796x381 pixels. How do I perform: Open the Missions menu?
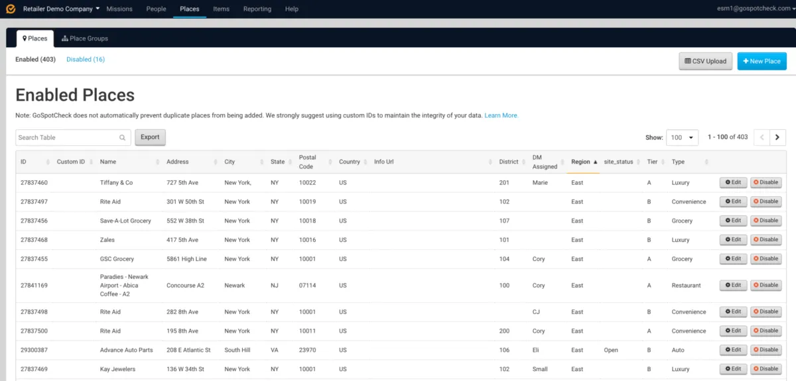(x=119, y=9)
